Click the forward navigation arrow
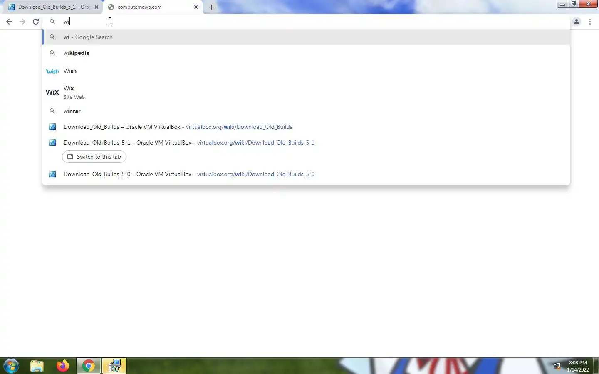 pos(22,22)
